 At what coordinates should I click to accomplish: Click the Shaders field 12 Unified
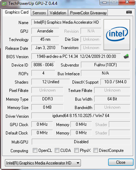[x=51, y=82]
